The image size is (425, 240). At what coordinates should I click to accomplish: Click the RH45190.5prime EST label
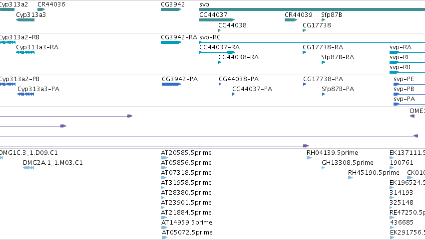pos(374,173)
